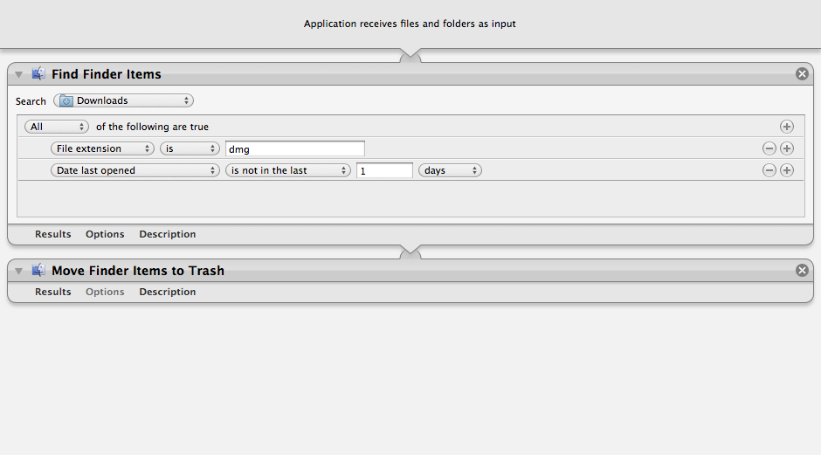Screen dimensions: 821x455
Task: Open the days unit dropdown
Action: pyautogui.click(x=450, y=170)
